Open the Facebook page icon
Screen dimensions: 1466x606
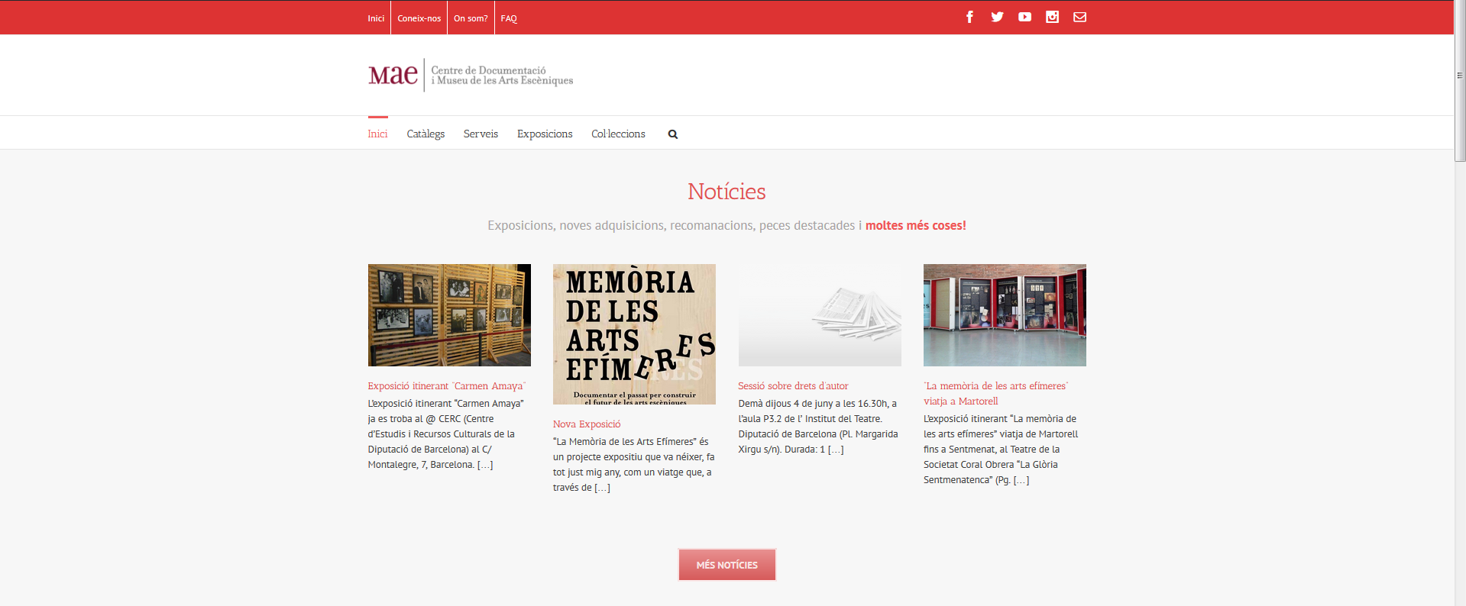coord(969,17)
